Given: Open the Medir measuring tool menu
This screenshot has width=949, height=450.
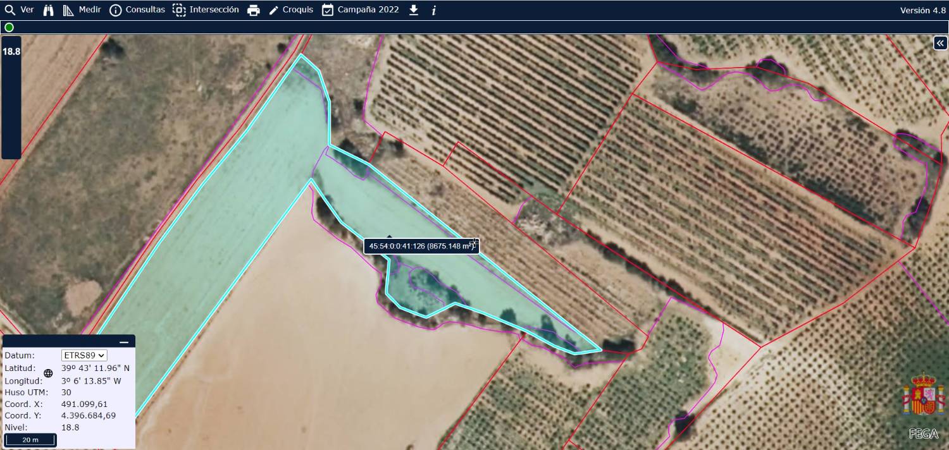Looking at the screenshot, I should [82, 10].
